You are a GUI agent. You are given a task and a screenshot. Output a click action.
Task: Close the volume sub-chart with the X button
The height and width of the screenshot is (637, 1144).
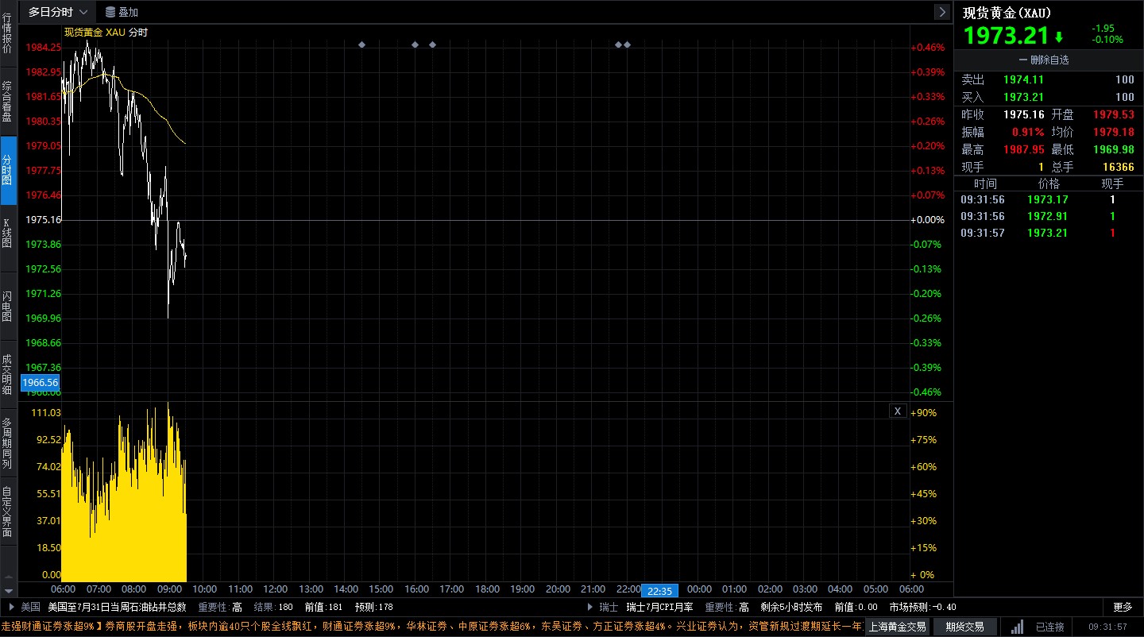[897, 411]
